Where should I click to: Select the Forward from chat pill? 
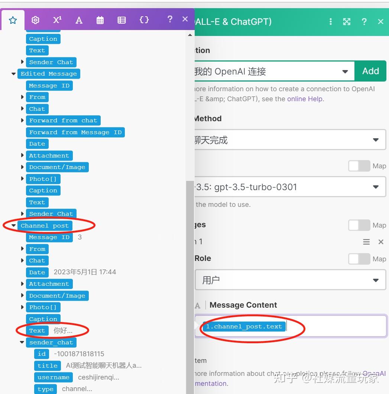[x=63, y=120]
